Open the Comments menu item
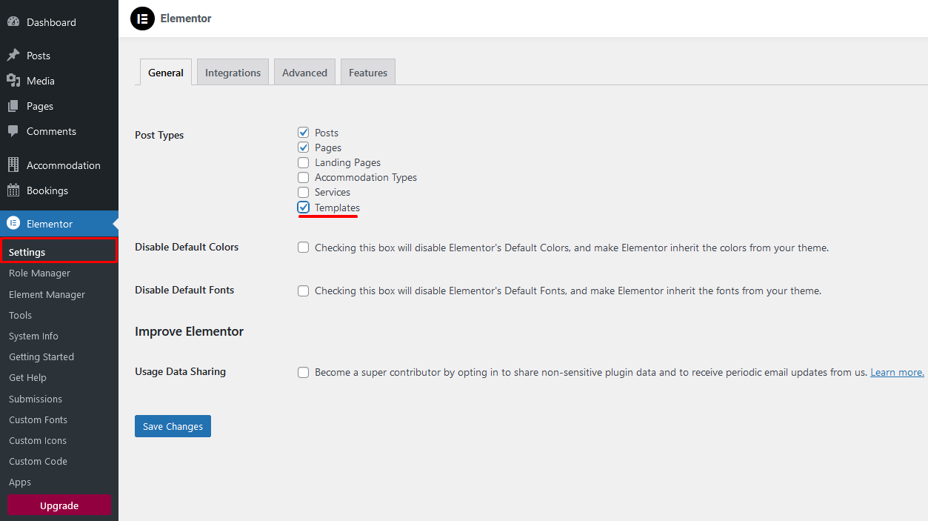928x521 pixels. 59,131
